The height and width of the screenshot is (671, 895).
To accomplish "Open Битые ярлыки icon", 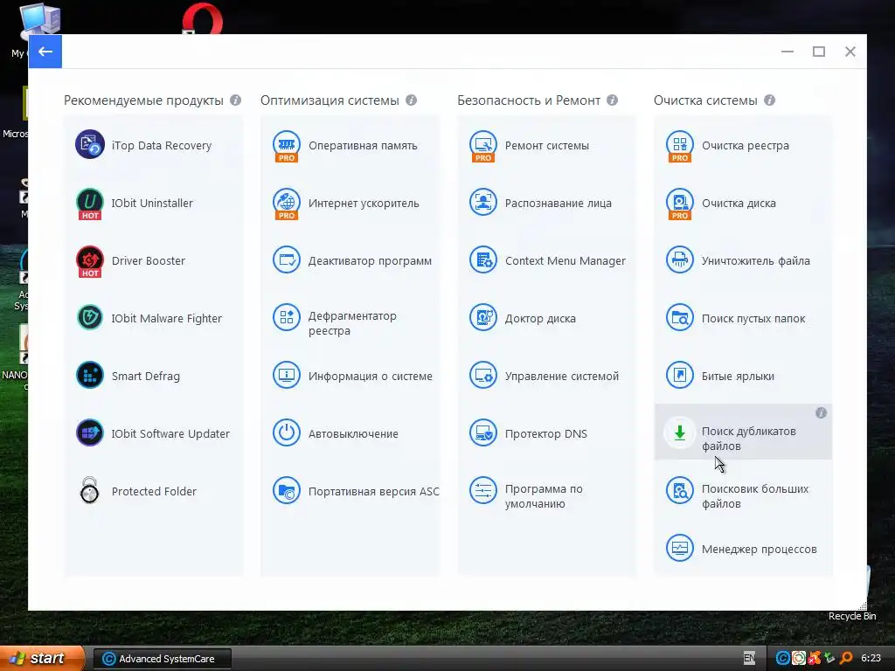I will tap(679, 376).
